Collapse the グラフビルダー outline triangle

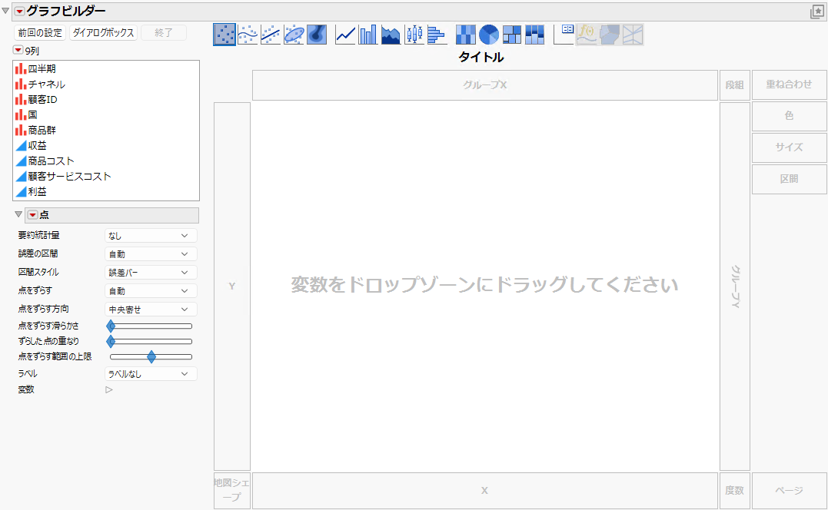pyautogui.click(x=5, y=11)
